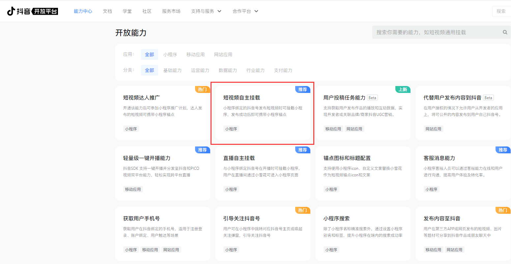
Task: Expand the 合作平台 dropdown menu
Action: tap(245, 11)
